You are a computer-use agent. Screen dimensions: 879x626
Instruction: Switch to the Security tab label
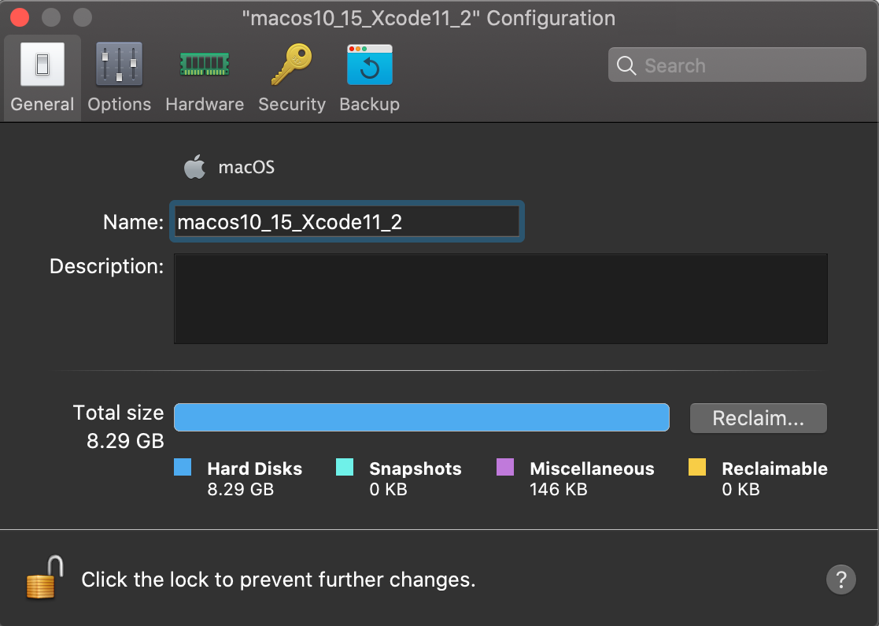[x=292, y=104]
